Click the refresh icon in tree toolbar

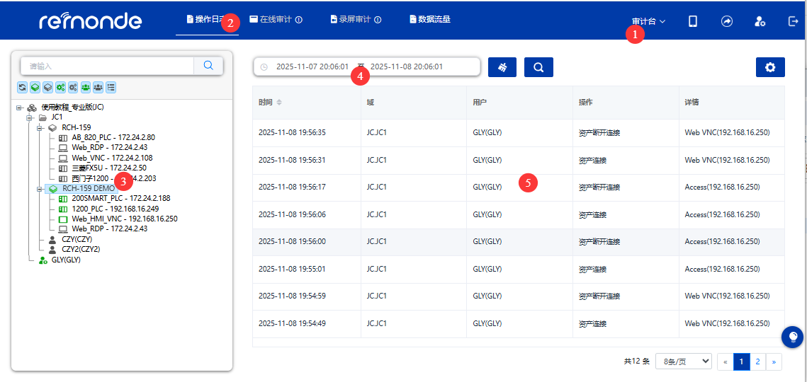pos(23,87)
